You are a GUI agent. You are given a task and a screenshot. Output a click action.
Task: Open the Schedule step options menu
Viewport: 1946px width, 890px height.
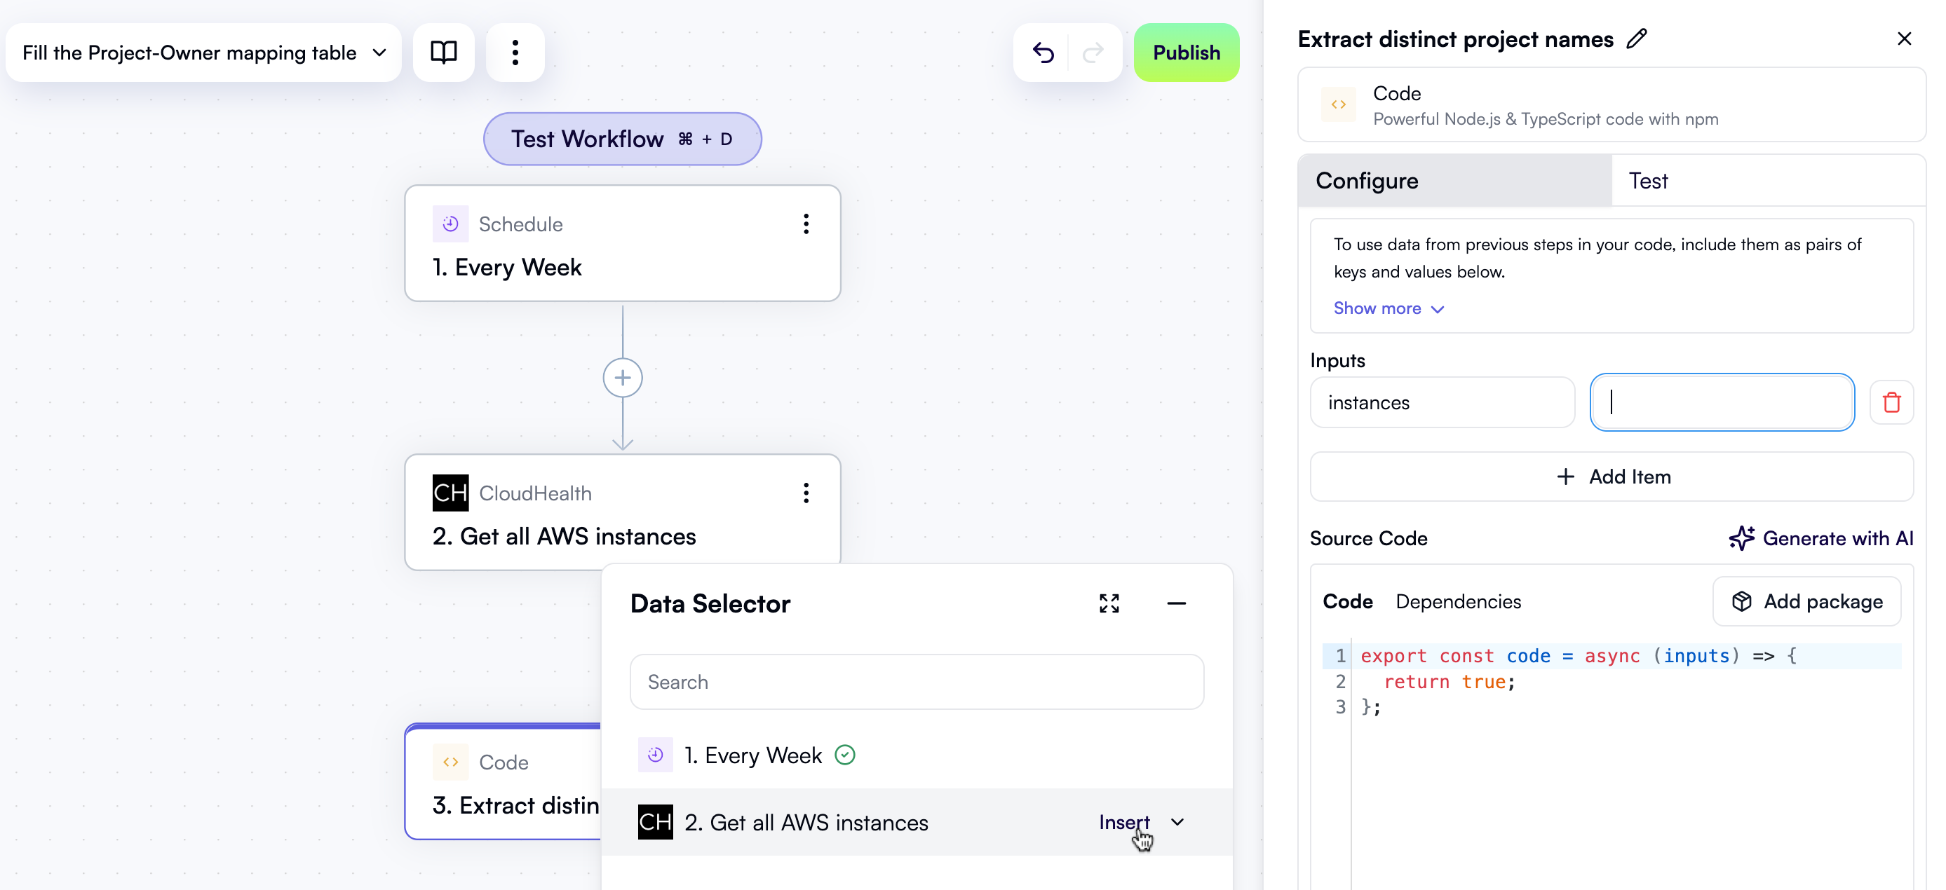(x=806, y=224)
